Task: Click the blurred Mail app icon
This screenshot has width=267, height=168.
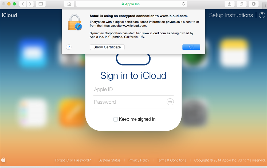Action: pos(33,53)
